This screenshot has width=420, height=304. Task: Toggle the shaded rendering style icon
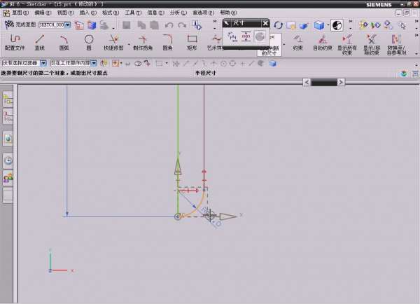coord(321,25)
